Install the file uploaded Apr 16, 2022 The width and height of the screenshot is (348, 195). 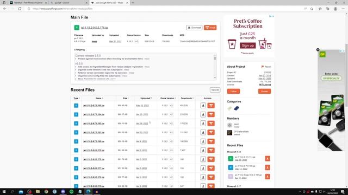[x=211, y=123]
